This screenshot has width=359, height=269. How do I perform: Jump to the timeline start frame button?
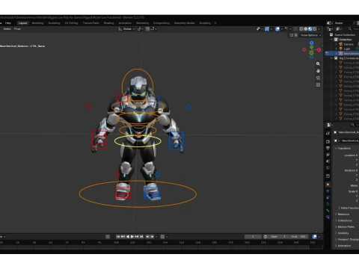118,237
